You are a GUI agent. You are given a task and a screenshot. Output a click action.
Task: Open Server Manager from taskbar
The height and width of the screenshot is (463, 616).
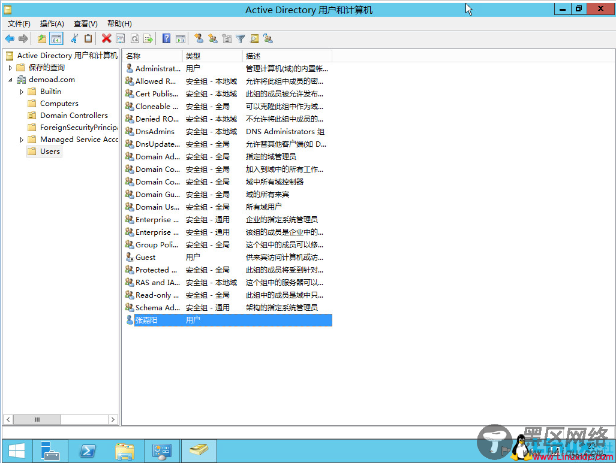[x=50, y=451]
